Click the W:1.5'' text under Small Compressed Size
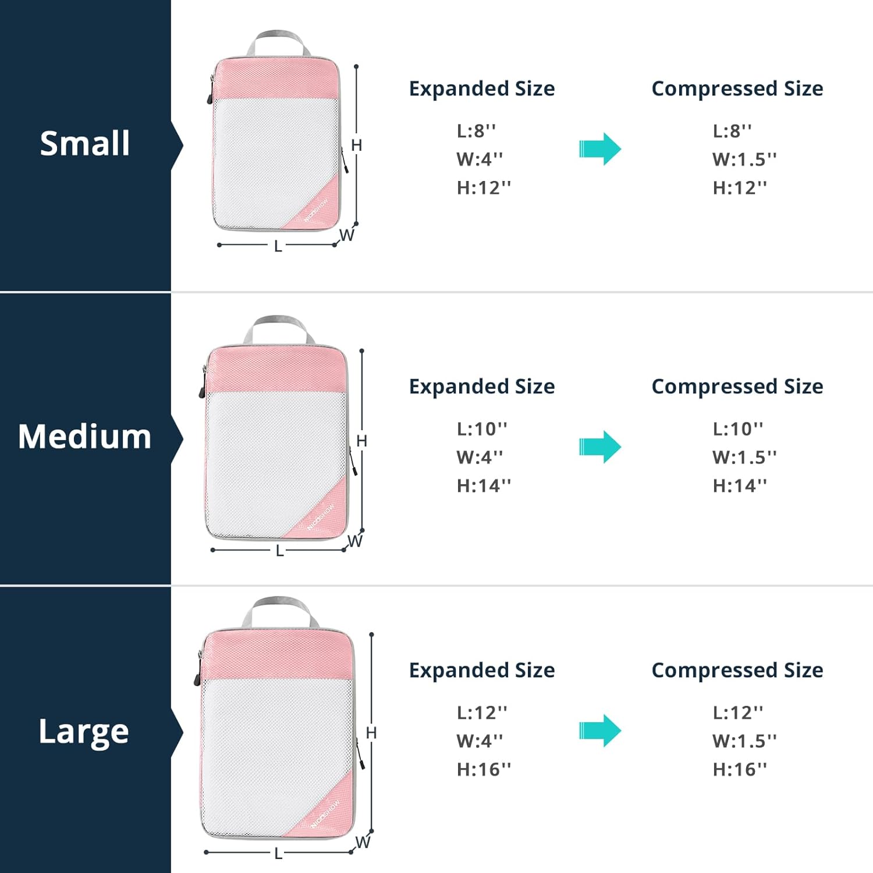The width and height of the screenshot is (873, 873). [744, 159]
